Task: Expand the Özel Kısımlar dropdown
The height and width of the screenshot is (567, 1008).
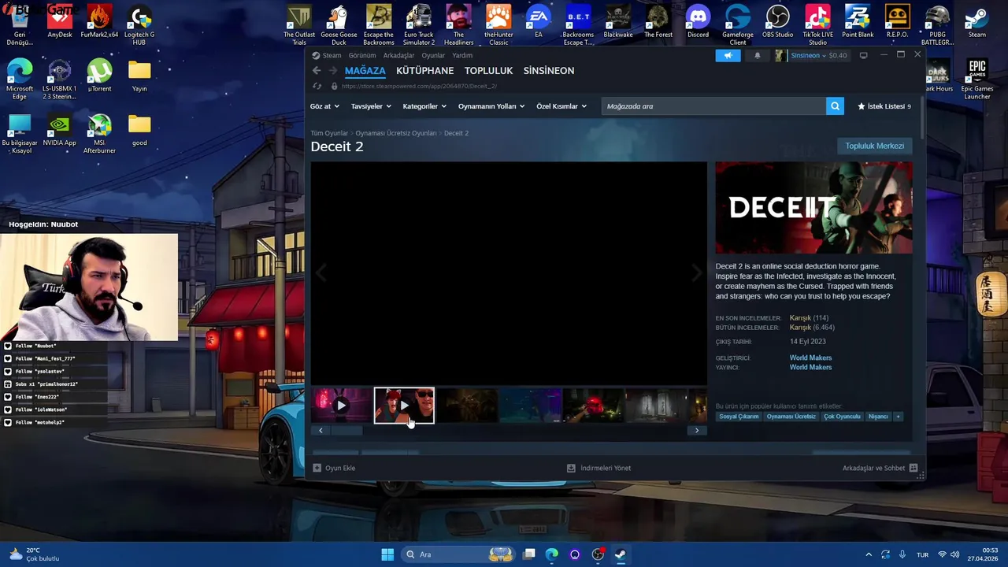Action: pyautogui.click(x=561, y=106)
